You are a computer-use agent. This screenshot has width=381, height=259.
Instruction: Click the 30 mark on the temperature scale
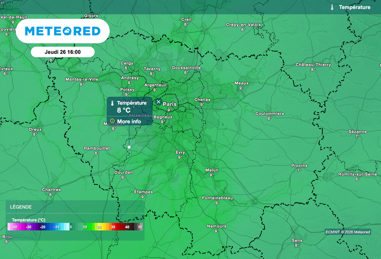pos(113,227)
